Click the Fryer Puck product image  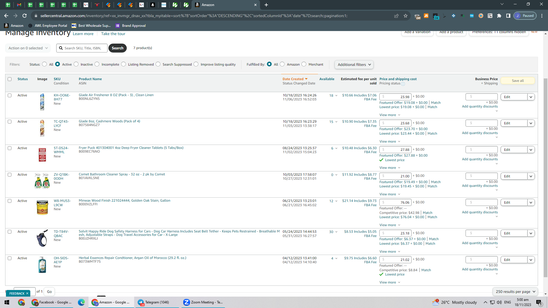coord(42,155)
